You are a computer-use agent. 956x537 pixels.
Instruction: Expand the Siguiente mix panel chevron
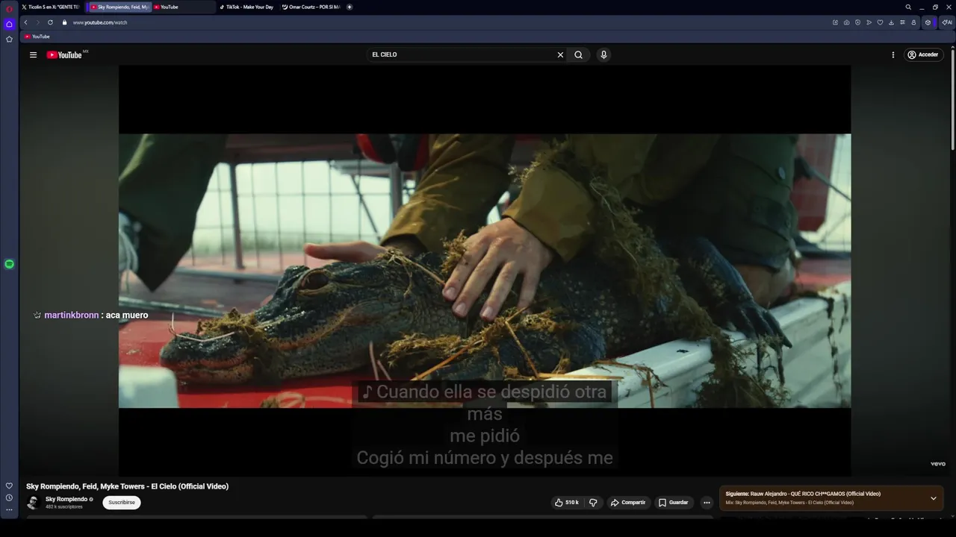point(933,498)
